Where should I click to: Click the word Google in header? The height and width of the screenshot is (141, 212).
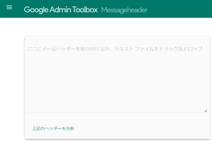click(36, 10)
